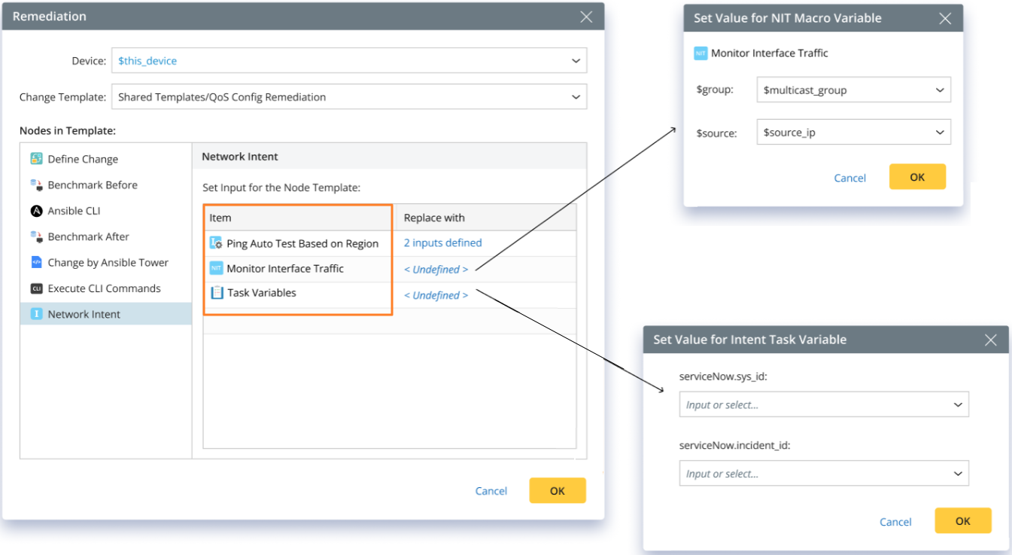The image size is (1012, 555).
Task: Expand the Change Template dropdown
Action: pyautogui.click(x=575, y=97)
